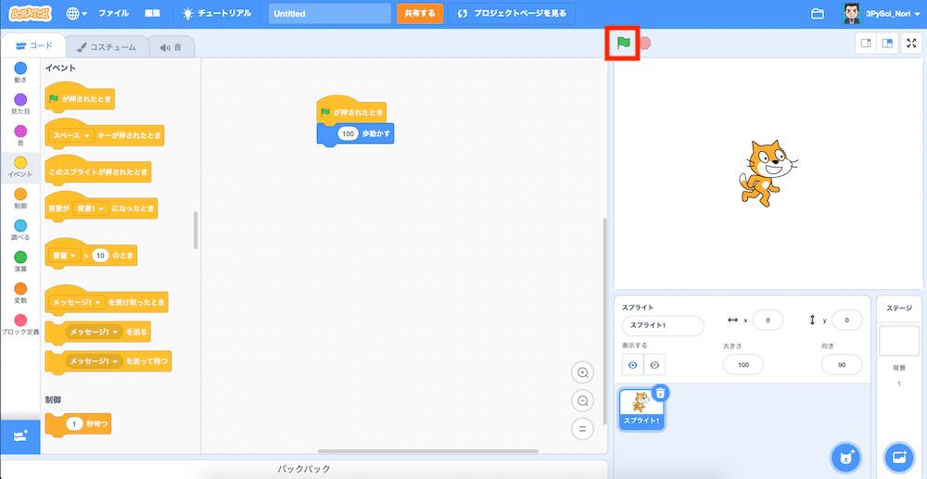Click the value 1 in 秒待つ block

point(75,423)
